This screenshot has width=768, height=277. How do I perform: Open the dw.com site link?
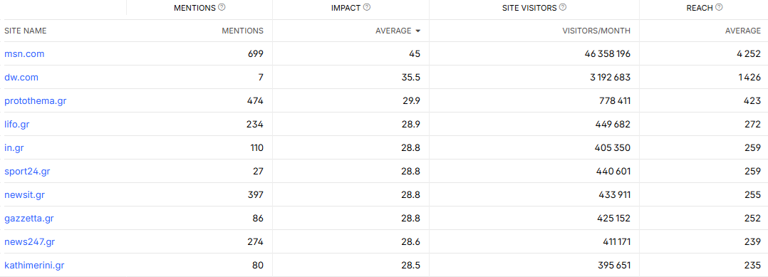21,78
